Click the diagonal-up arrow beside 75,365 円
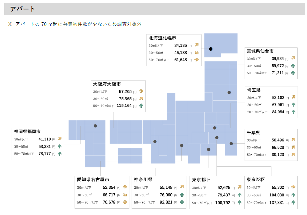This screenshot has width=307, height=215. coord(141,99)
